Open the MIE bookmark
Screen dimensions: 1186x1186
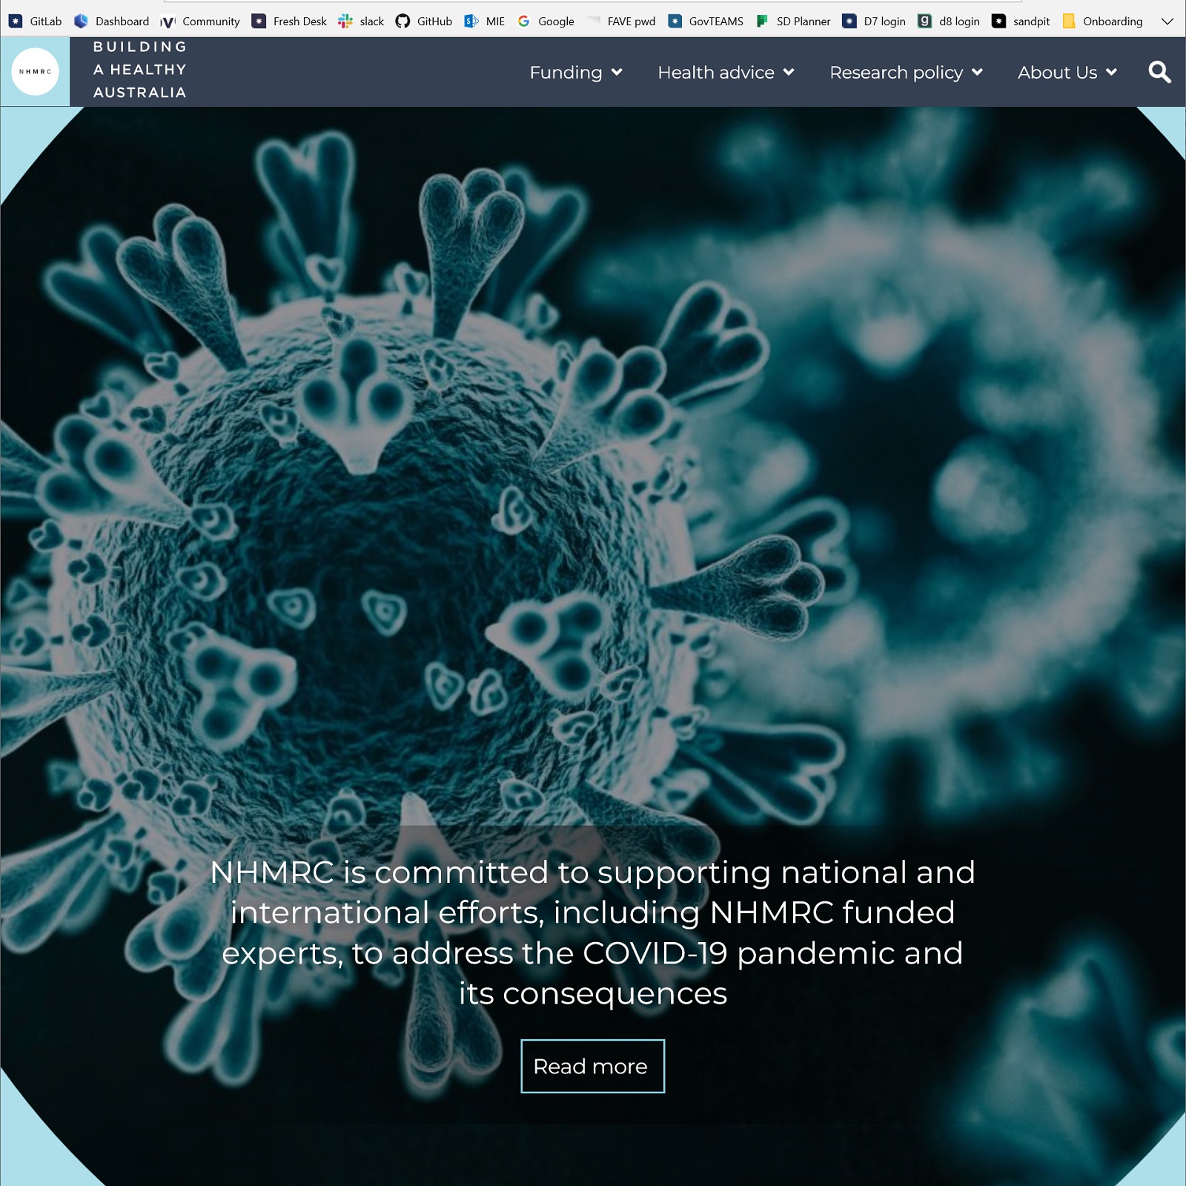tap(484, 21)
